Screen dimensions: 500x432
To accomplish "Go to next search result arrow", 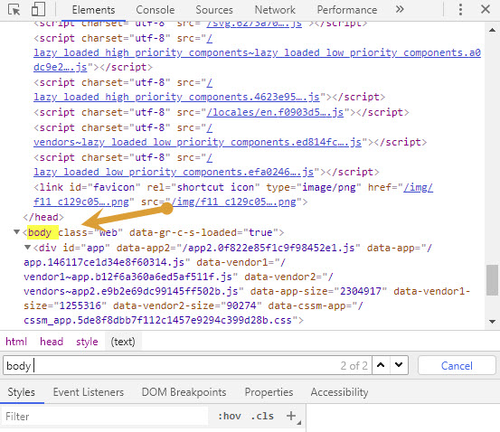I will 399,365.
